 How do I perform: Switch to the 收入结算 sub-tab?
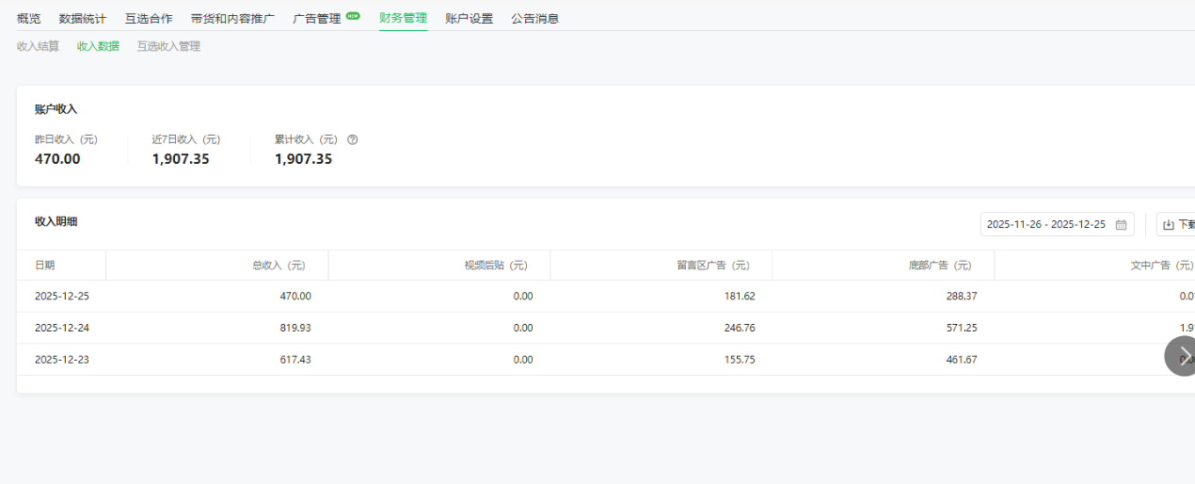[x=38, y=46]
